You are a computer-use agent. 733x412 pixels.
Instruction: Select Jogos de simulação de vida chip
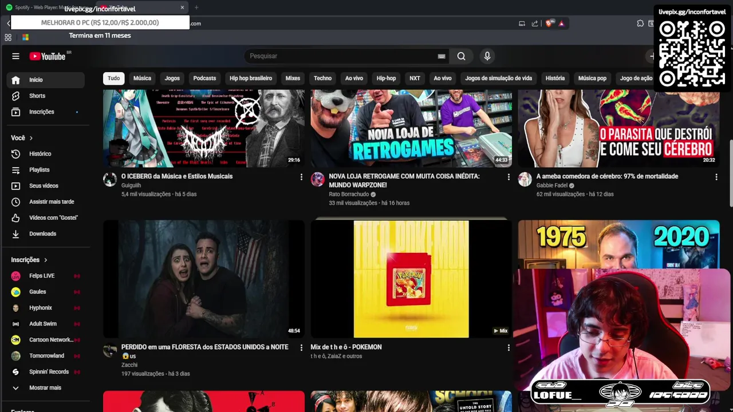pos(498,78)
